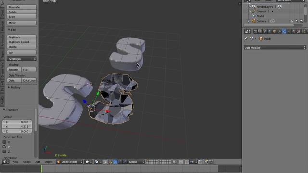Toggle Camera selectability cursor in outliner
The height and width of the screenshot is (173, 308).
pyautogui.click(x=297, y=21)
